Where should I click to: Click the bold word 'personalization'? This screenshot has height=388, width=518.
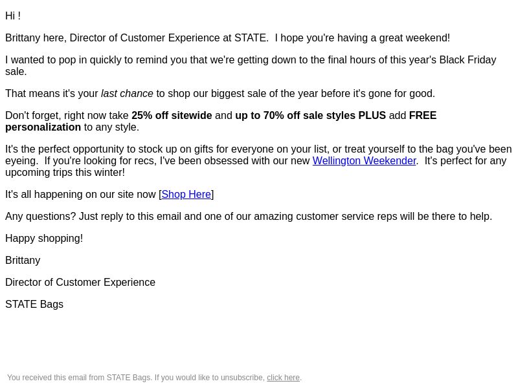[x=43, y=127]
